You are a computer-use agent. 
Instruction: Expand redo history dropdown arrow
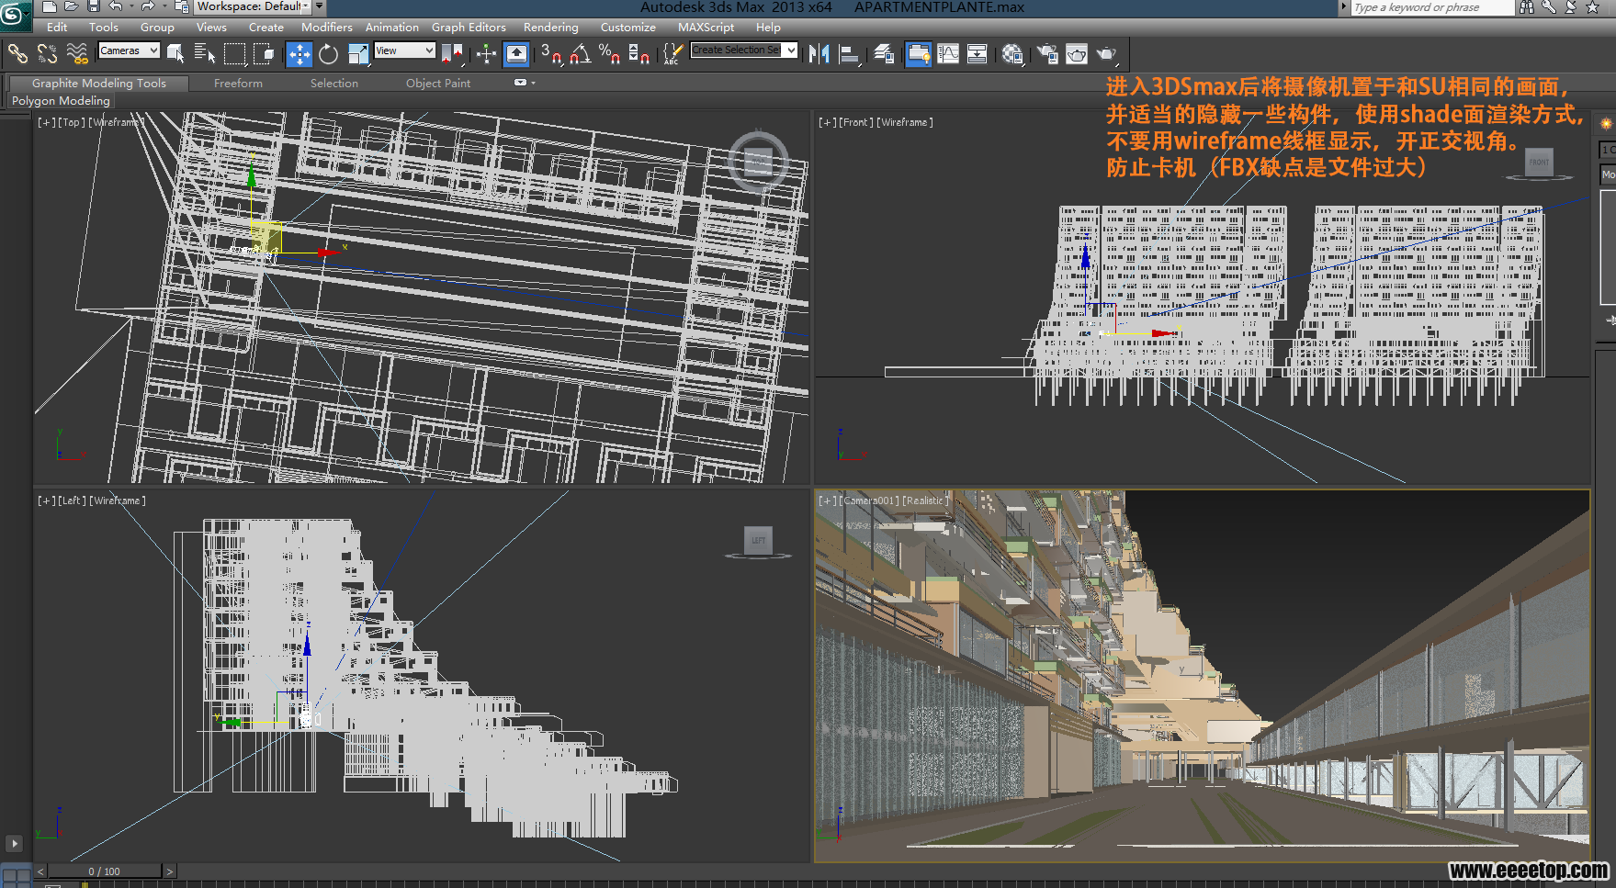pos(163,6)
